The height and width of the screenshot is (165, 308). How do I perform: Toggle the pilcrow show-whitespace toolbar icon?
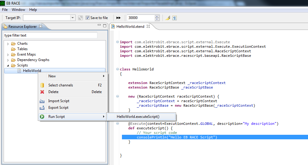coord(175,18)
